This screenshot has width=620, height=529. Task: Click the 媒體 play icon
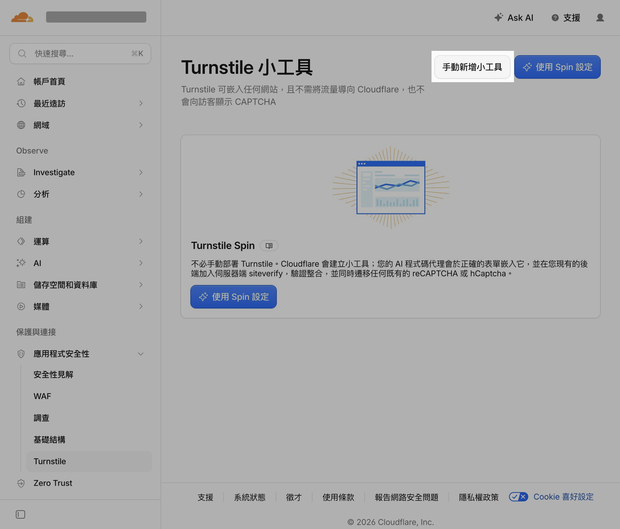point(21,306)
